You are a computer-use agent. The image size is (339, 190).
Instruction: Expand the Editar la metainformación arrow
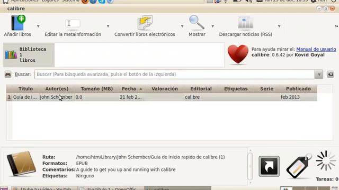(x=108, y=26)
